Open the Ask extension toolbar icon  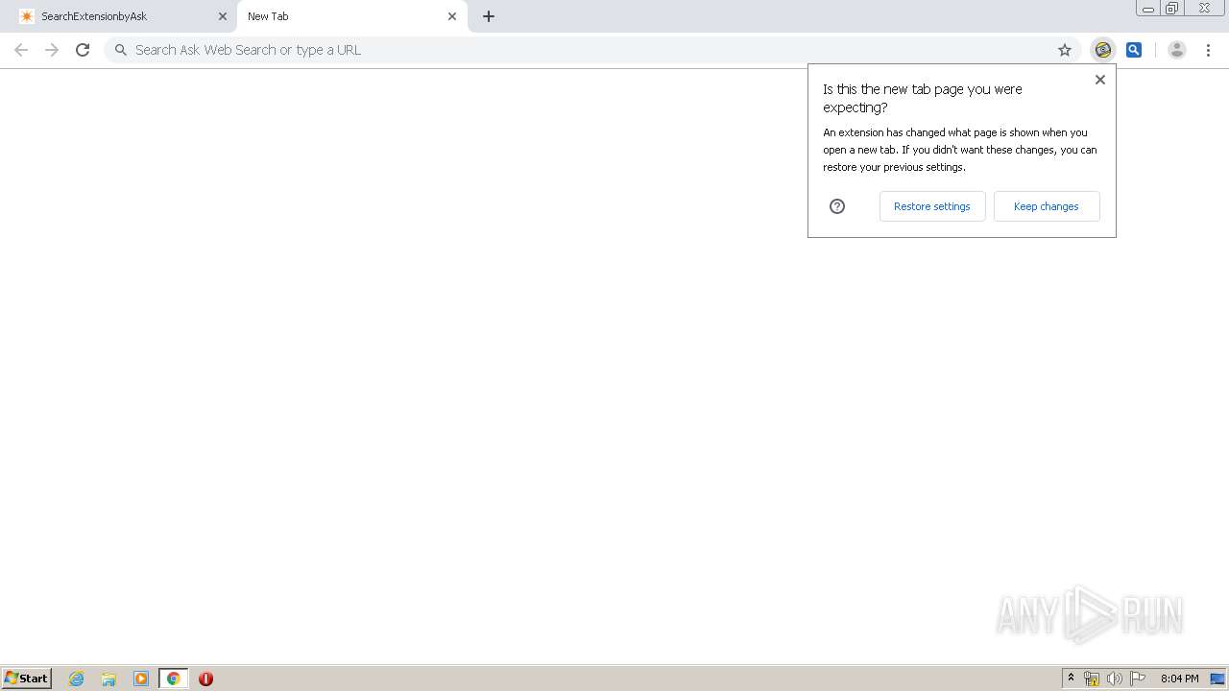(x=1103, y=50)
